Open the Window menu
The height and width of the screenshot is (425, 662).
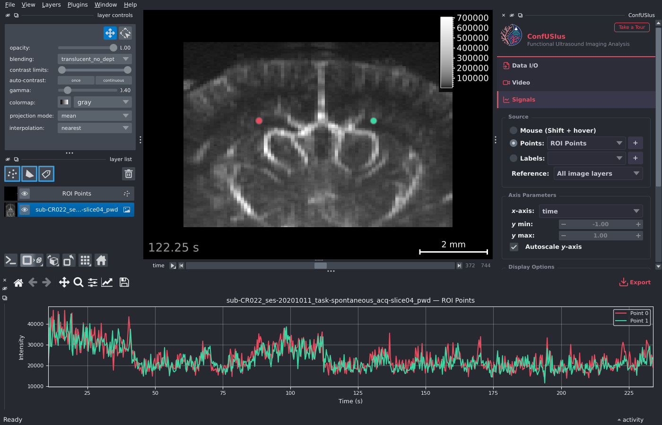tap(105, 5)
